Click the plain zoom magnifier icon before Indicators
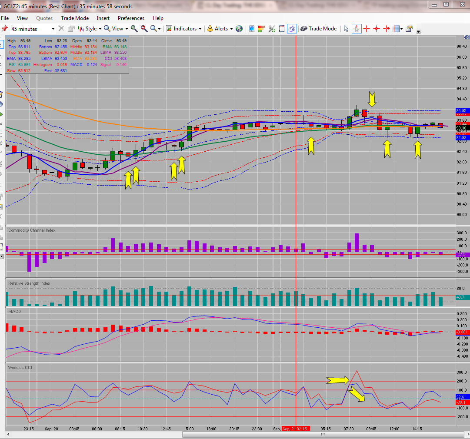The image size is (470, 439). pos(153,28)
